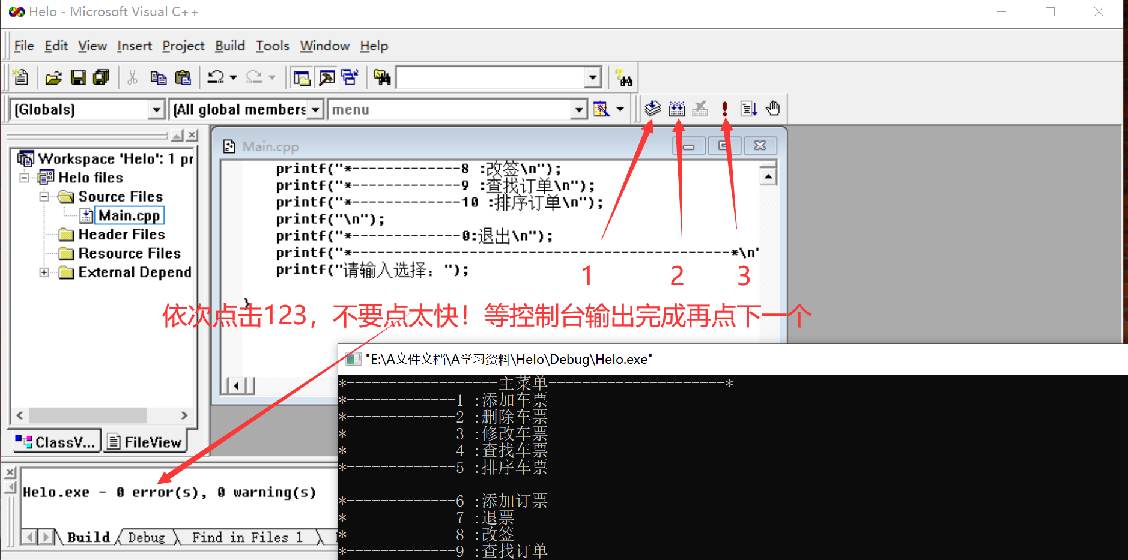This screenshot has width=1128, height=560.
Task: Open the Find combo box dropdown arrow
Action: coord(592,77)
